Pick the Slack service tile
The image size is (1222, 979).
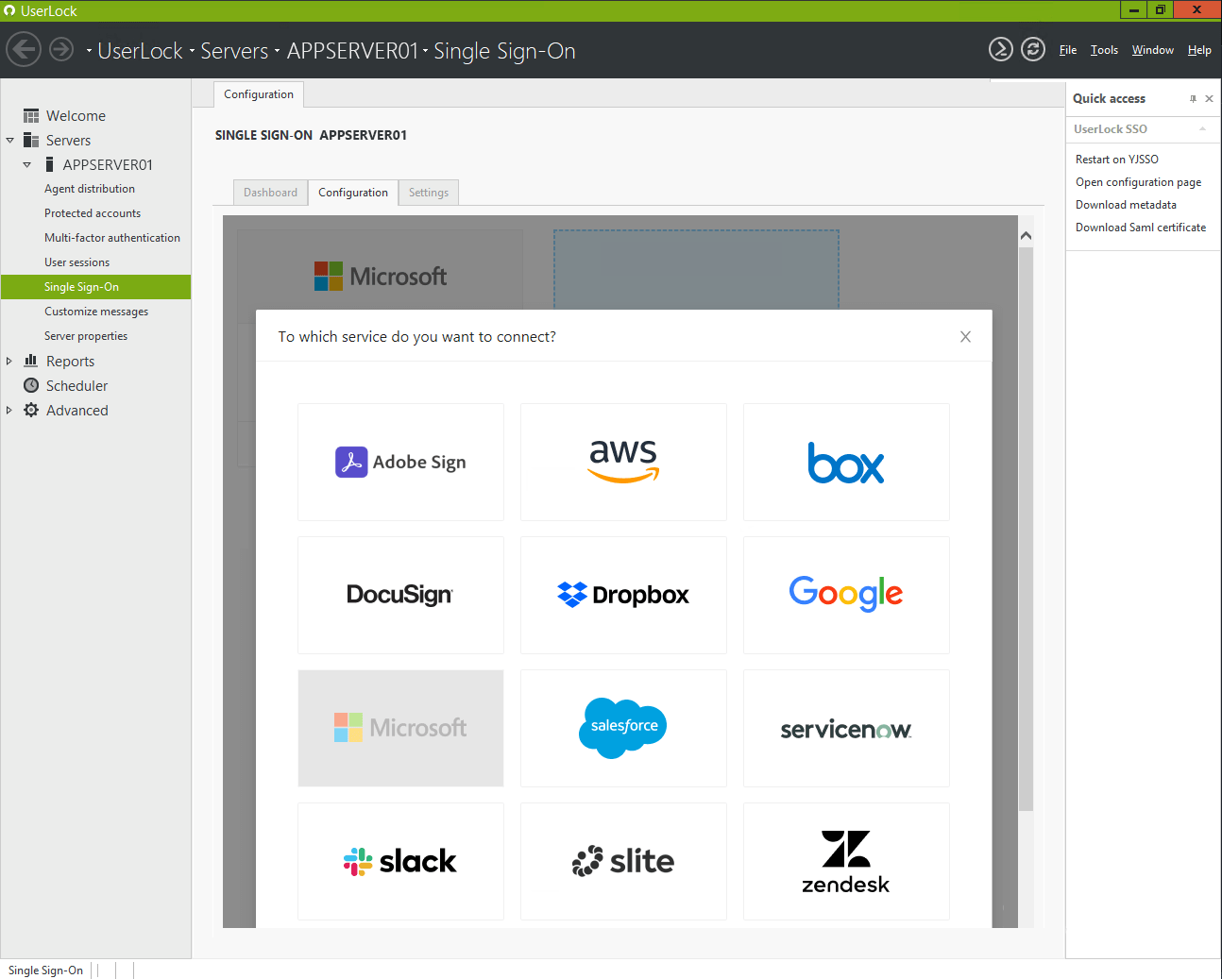(x=400, y=861)
